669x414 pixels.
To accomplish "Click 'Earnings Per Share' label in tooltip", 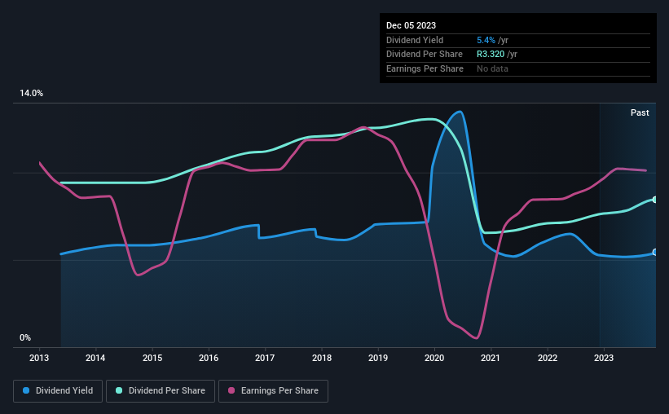I will [425, 68].
